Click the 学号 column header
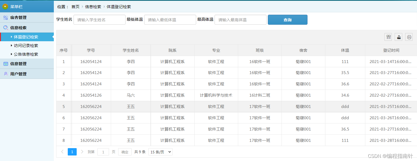This screenshot has width=417, height=161. point(91,50)
